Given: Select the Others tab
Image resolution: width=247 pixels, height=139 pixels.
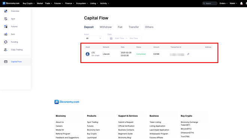Looking at the screenshot, I should click(149, 27).
